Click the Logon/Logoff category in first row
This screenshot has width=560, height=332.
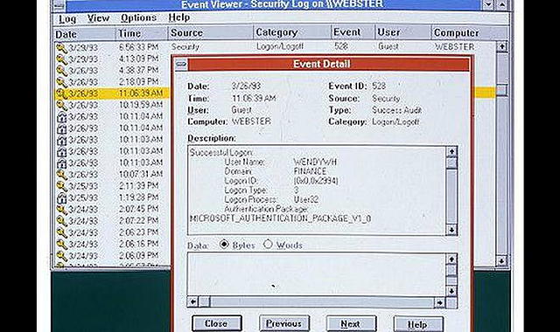[280, 46]
